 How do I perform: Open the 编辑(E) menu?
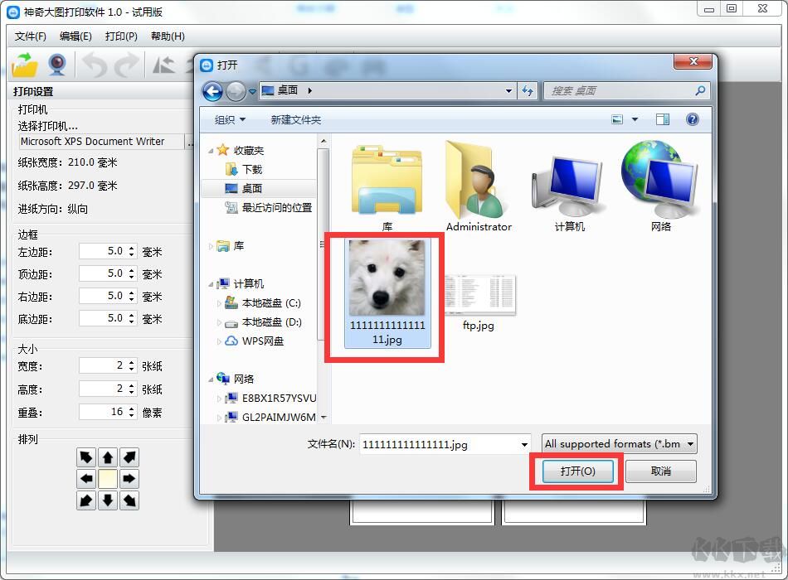(x=75, y=36)
